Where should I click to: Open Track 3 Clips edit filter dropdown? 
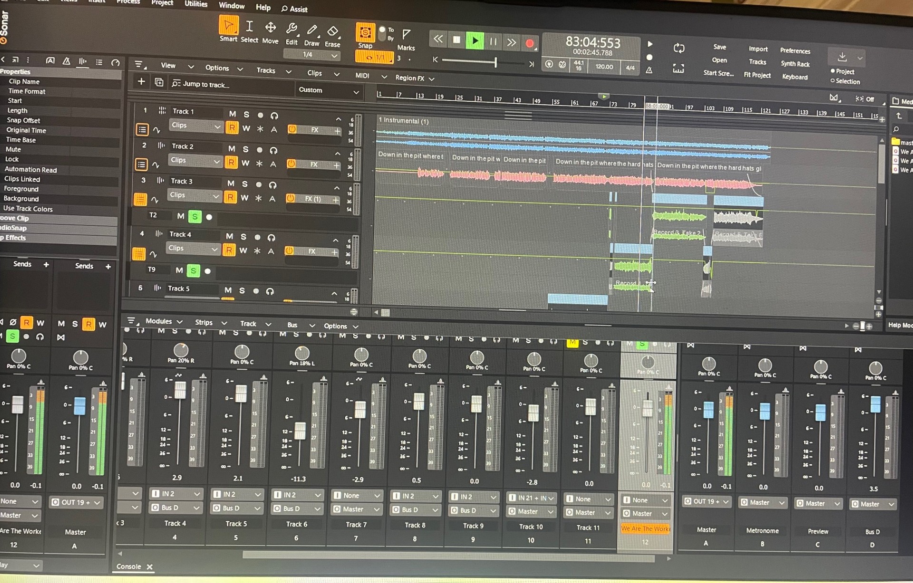(x=194, y=195)
